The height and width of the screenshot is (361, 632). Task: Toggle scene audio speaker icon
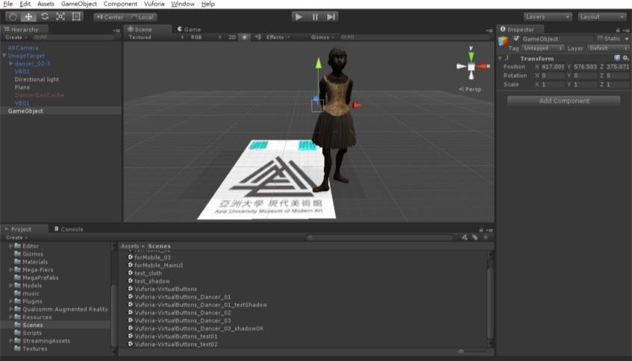257,37
